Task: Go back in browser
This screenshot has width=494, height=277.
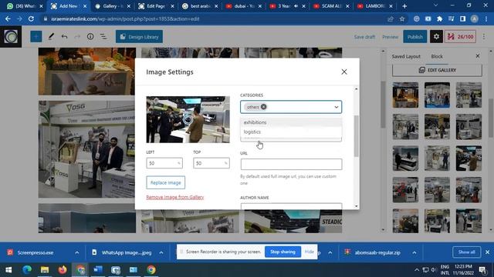Action: 8,18
